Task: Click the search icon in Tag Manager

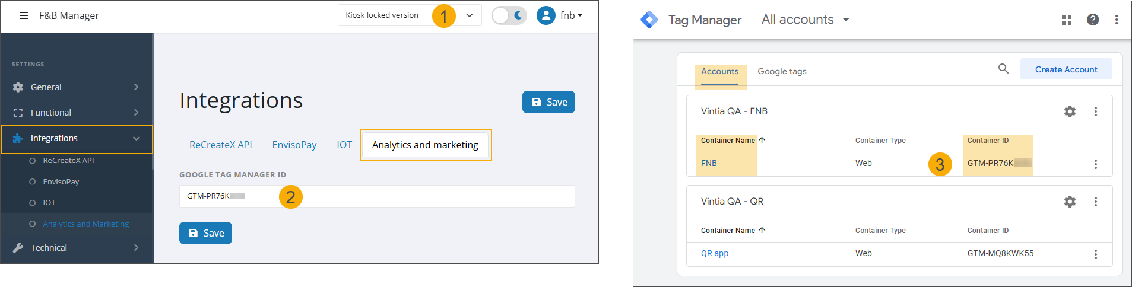Action: [1003, 69]
